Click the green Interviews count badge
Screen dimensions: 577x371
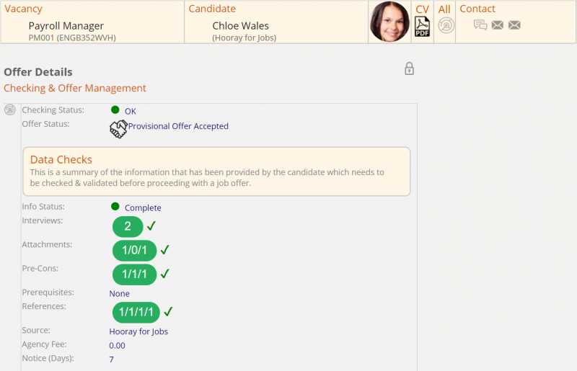pos(128,227)
